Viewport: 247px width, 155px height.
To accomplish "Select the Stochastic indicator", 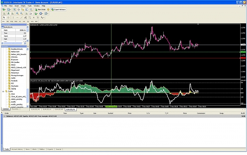I will (x=15, y=86).
